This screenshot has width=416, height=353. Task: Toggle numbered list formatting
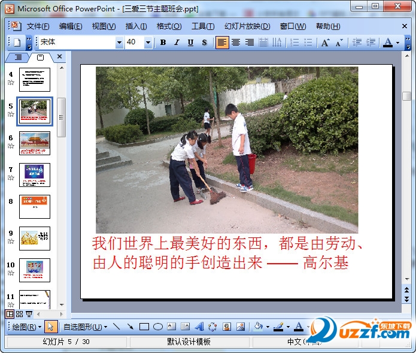tap(294, 43)
